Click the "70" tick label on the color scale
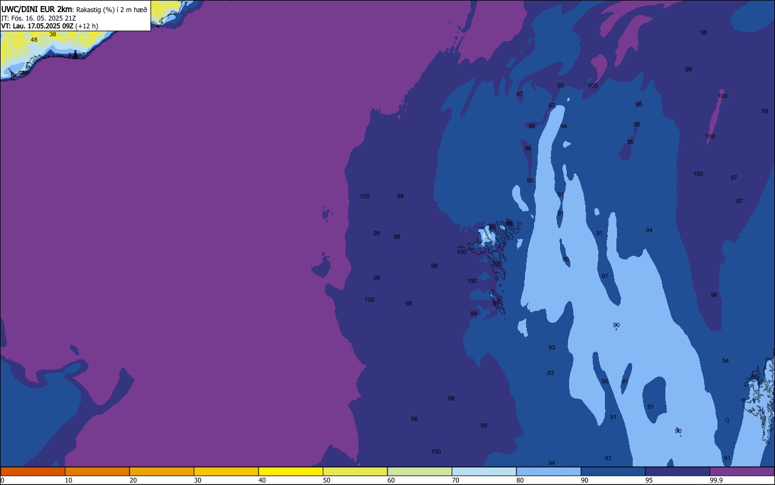This screenshot has height=485, width=775. click(x=455, y=480)
